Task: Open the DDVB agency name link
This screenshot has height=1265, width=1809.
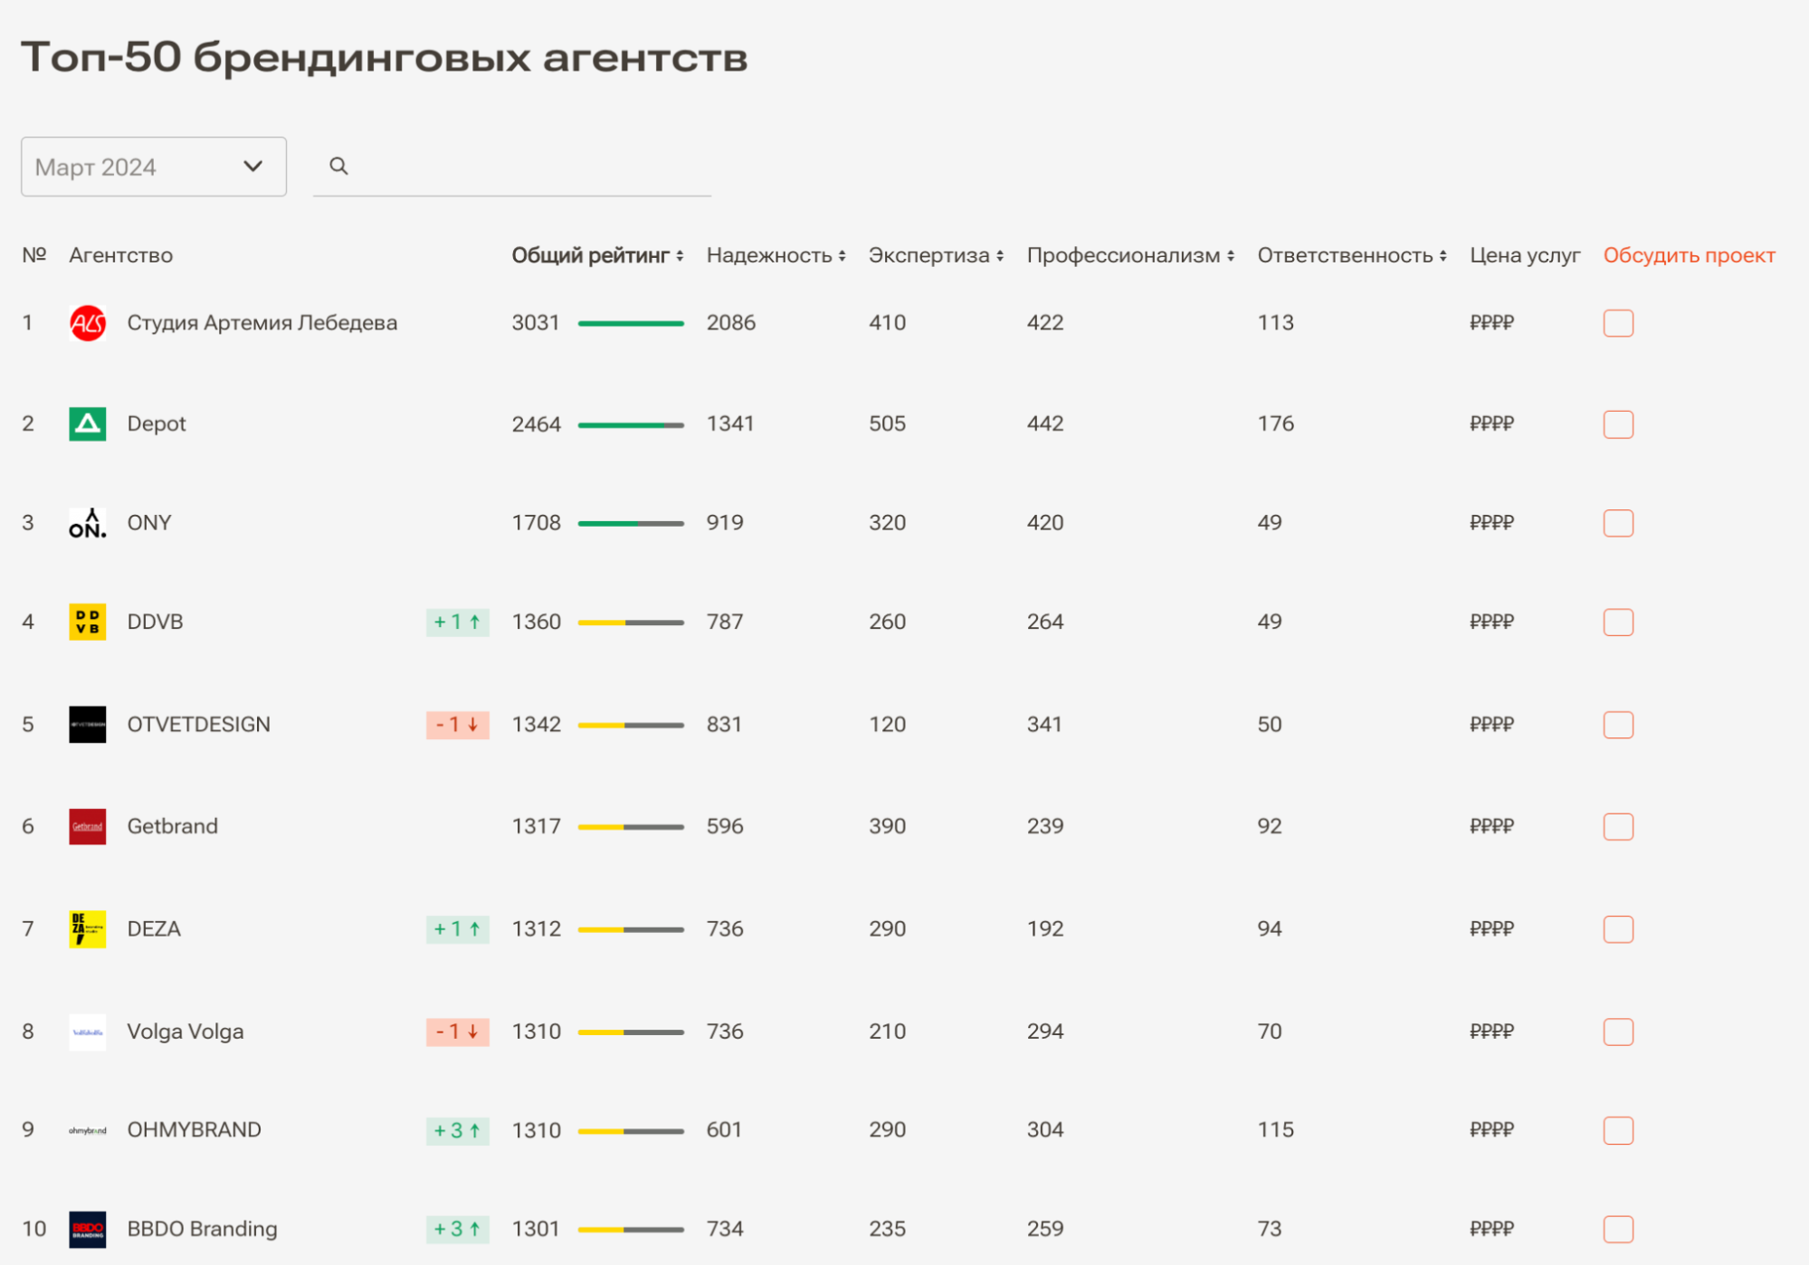Action: [155, 622]
